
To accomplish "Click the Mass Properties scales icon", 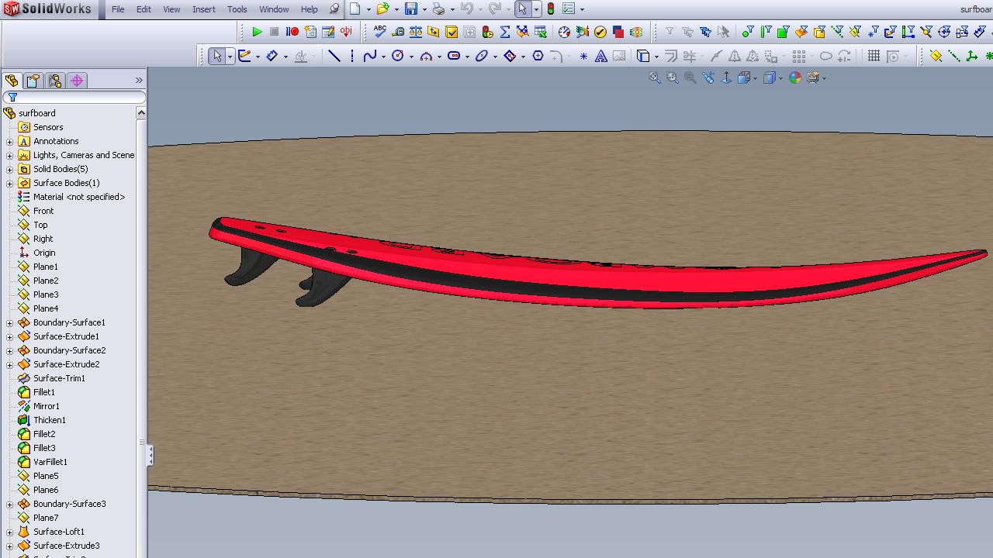I will pos(416,32).
